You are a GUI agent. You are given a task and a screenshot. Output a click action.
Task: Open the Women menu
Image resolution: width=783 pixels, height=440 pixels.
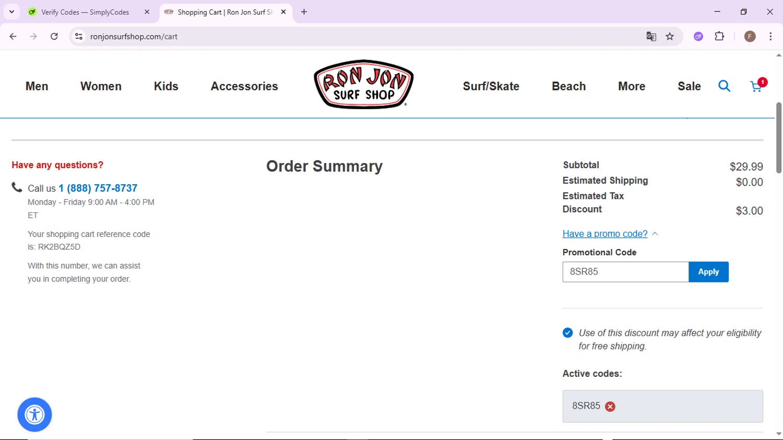point(101,86)
